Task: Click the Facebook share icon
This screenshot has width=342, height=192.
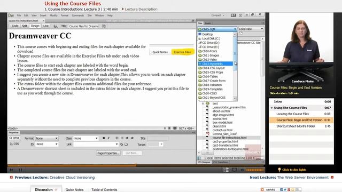Action: pyautogui.click(x=282, y=190)
